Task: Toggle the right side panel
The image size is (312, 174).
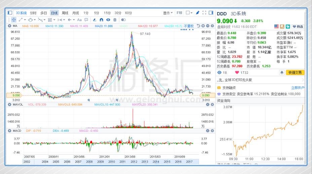Action: 211,13
